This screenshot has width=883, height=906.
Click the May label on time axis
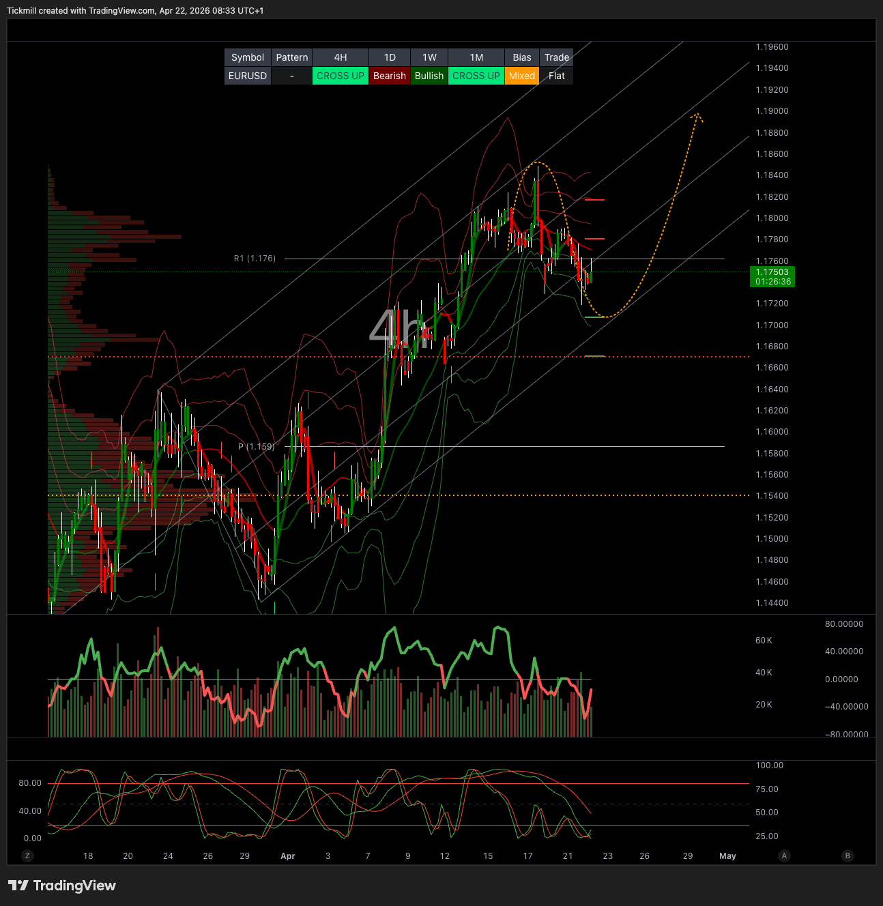tap(727, 856)
